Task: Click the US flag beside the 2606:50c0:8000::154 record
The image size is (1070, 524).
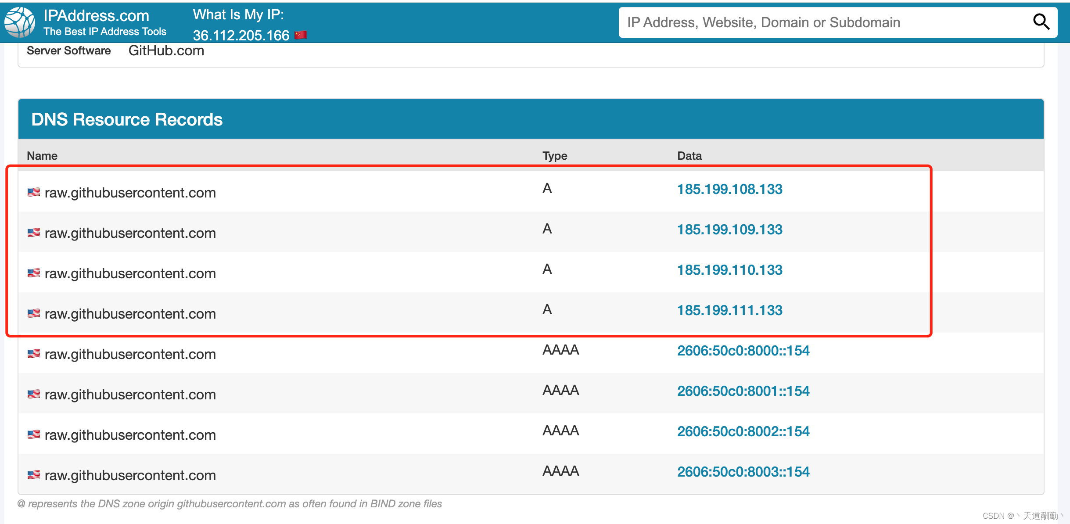Action: pyautogui.click(x=34, y=354)
